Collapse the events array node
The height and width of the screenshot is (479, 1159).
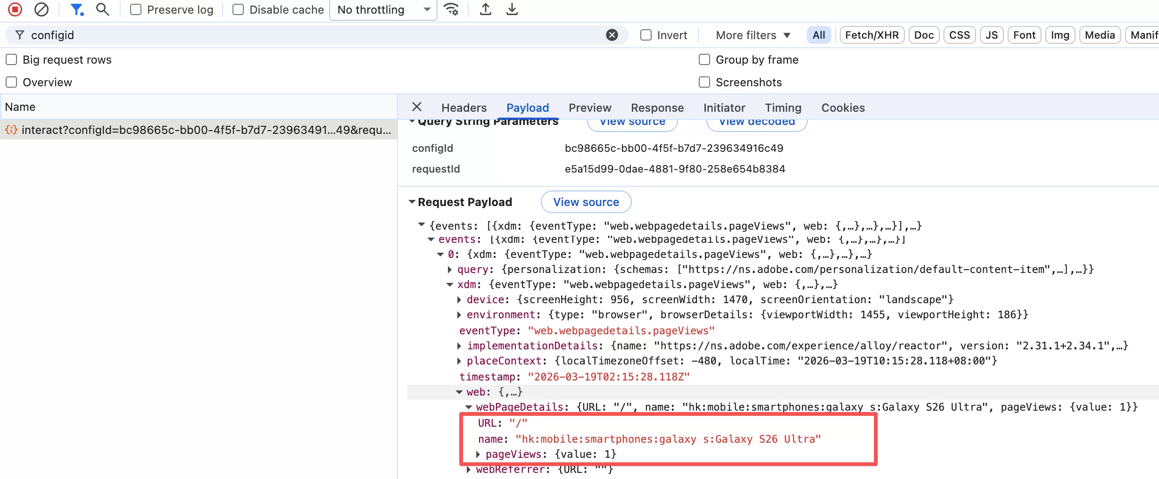pos(431,239)
